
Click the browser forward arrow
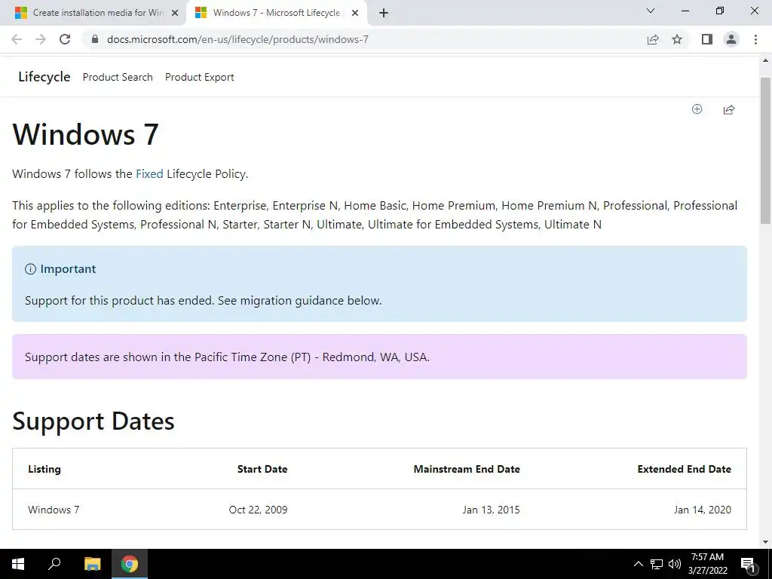click(41, 39)
